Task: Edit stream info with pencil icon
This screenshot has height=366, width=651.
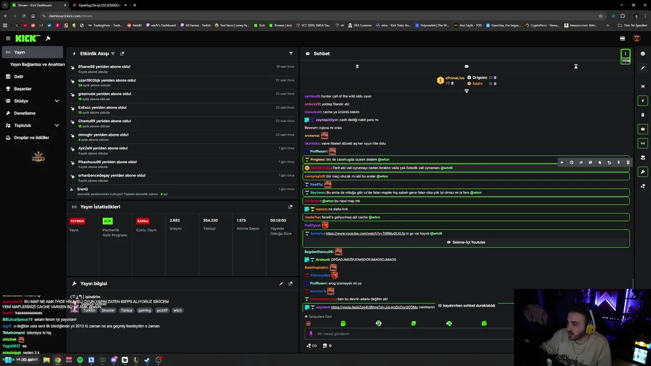Action: pyautogui.click(x=281, y=284)
